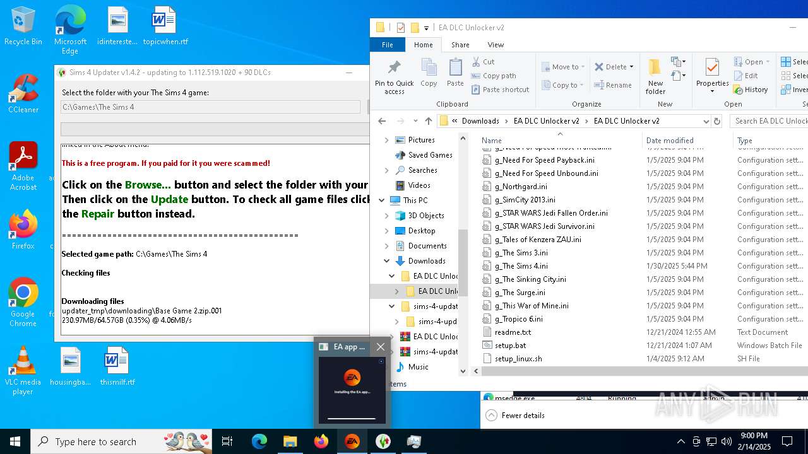Screen dimensions: 808x454
Task: Open Task View on the taskbar
Action: (227, 441)
